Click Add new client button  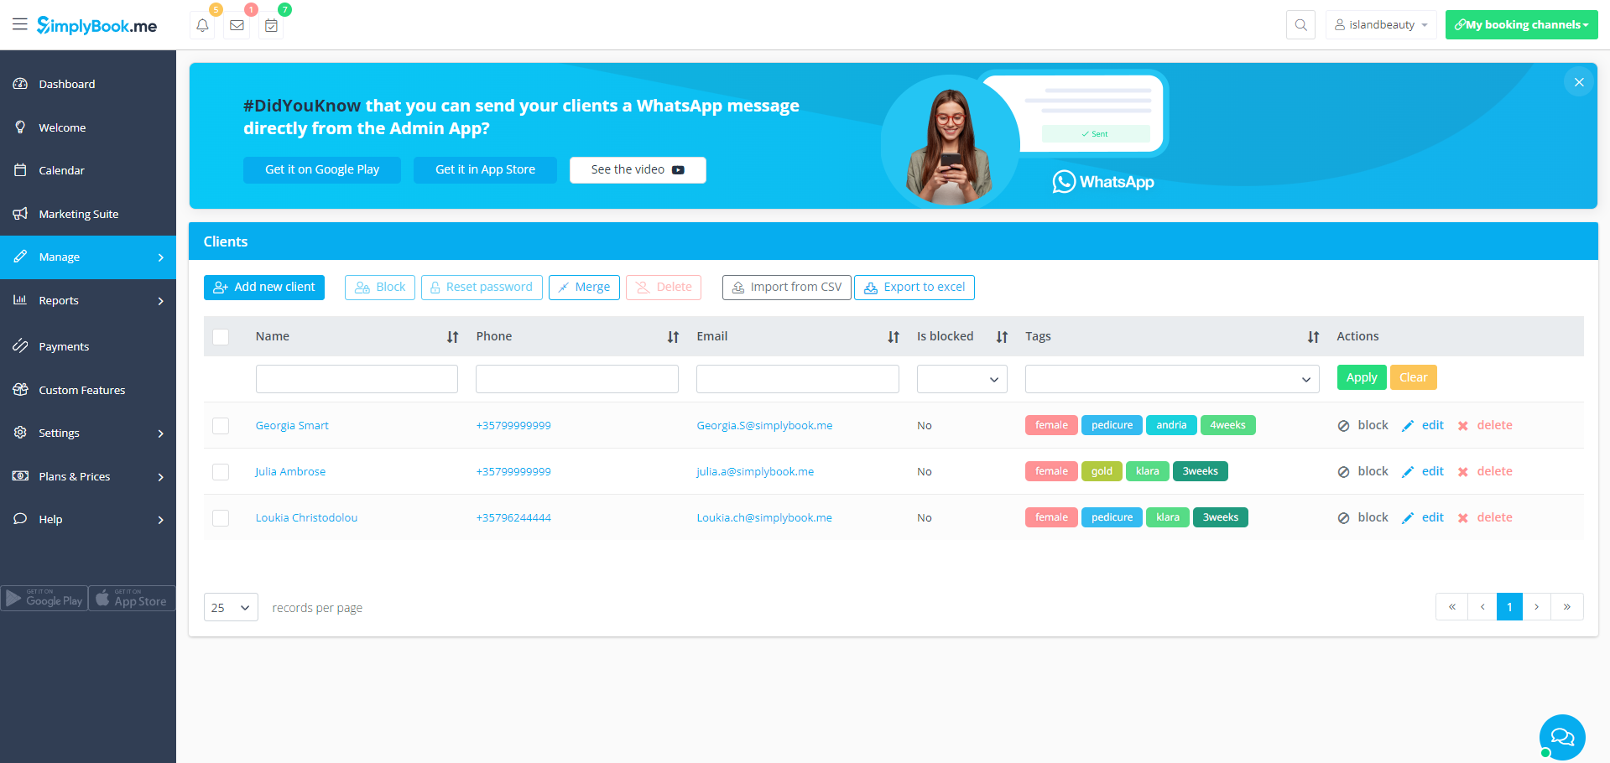click(264, 287)
